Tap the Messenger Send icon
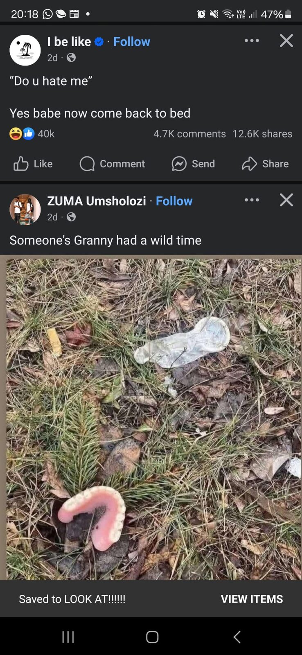Screen dimensions: 302x655 179,164
